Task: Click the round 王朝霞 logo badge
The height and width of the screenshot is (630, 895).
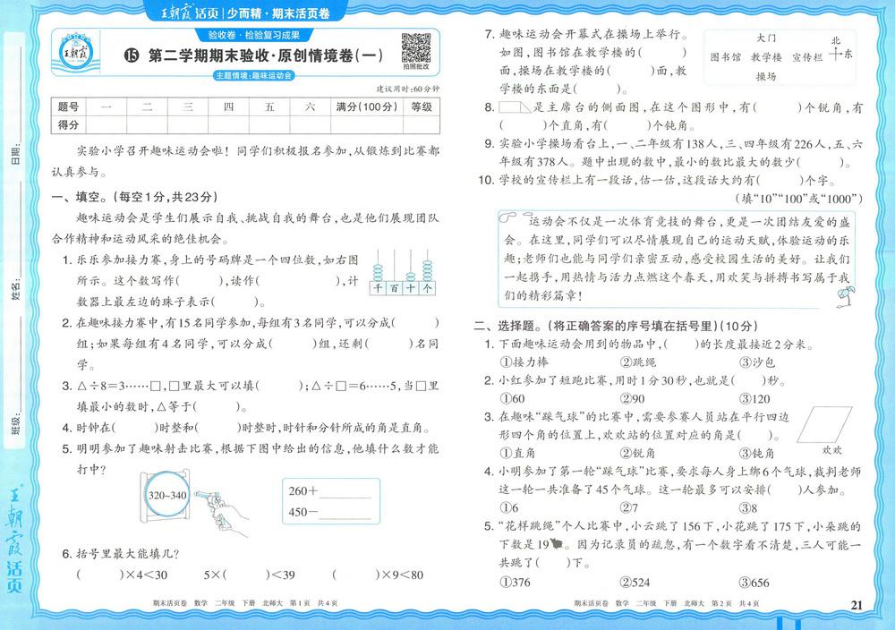Action: 76,52
